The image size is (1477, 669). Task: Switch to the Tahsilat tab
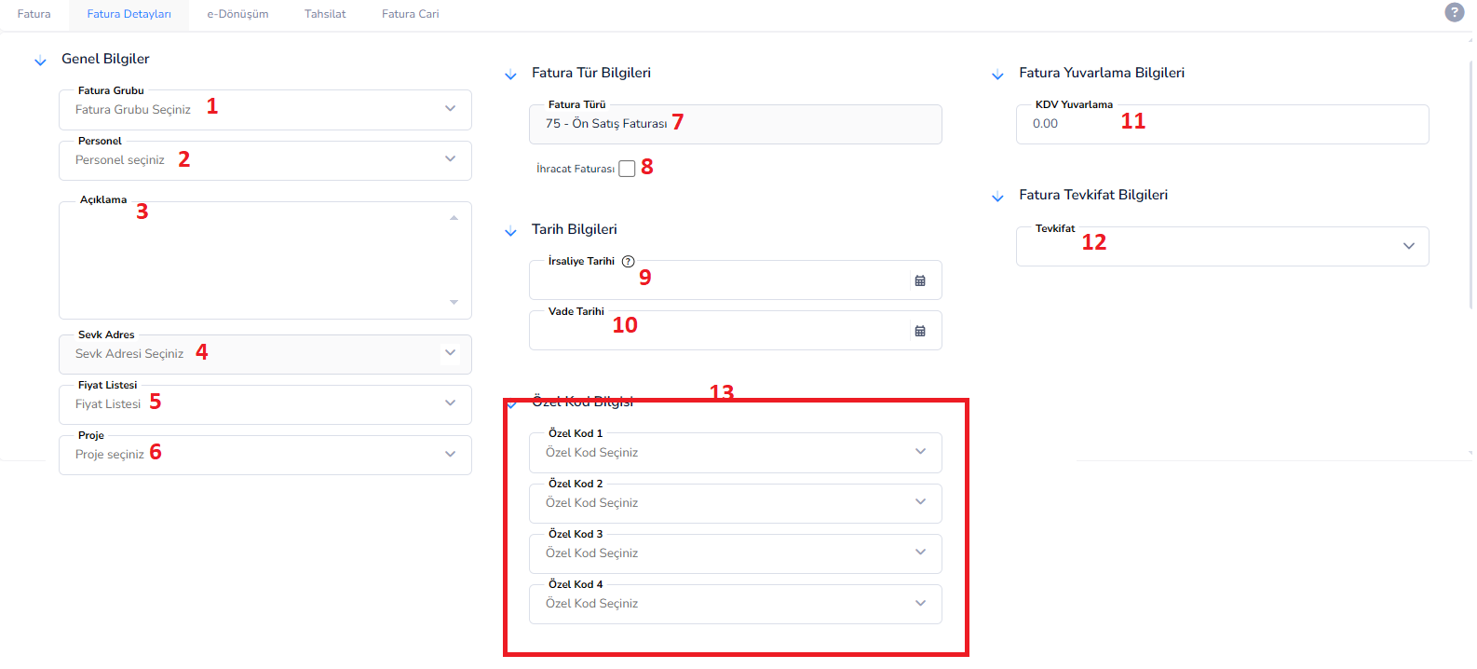pyautogui.click(x=325, y=14)
